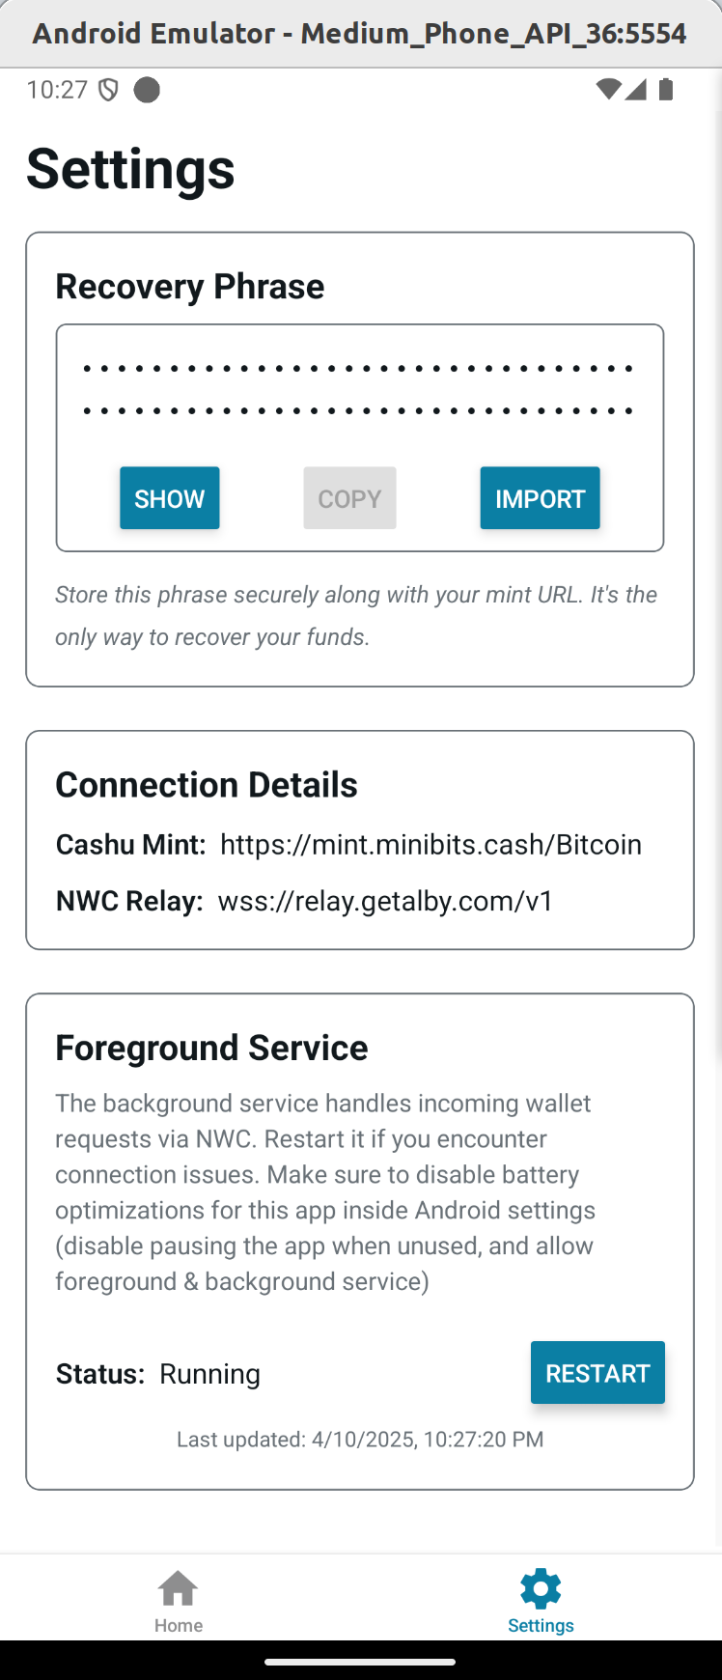Tap the Settings gear icon
722x1680 pixels.
(541, 1587)
